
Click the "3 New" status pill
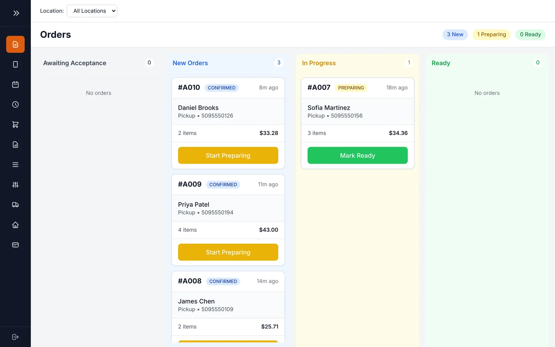coord(455,34)
